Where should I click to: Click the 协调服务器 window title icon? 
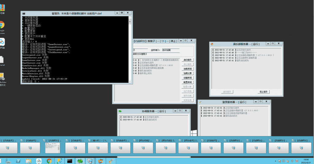(120, 111)
